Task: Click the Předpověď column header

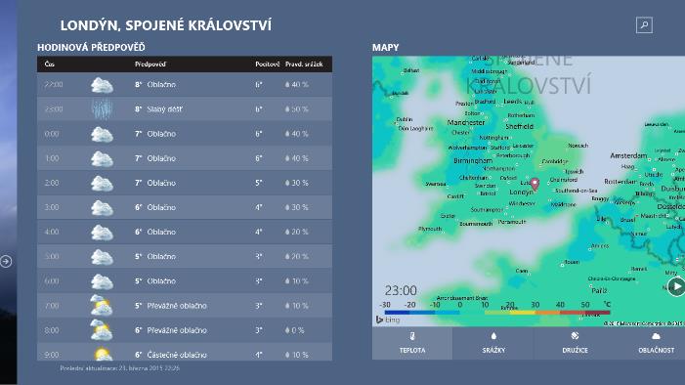Action: (x=150, y=64)
